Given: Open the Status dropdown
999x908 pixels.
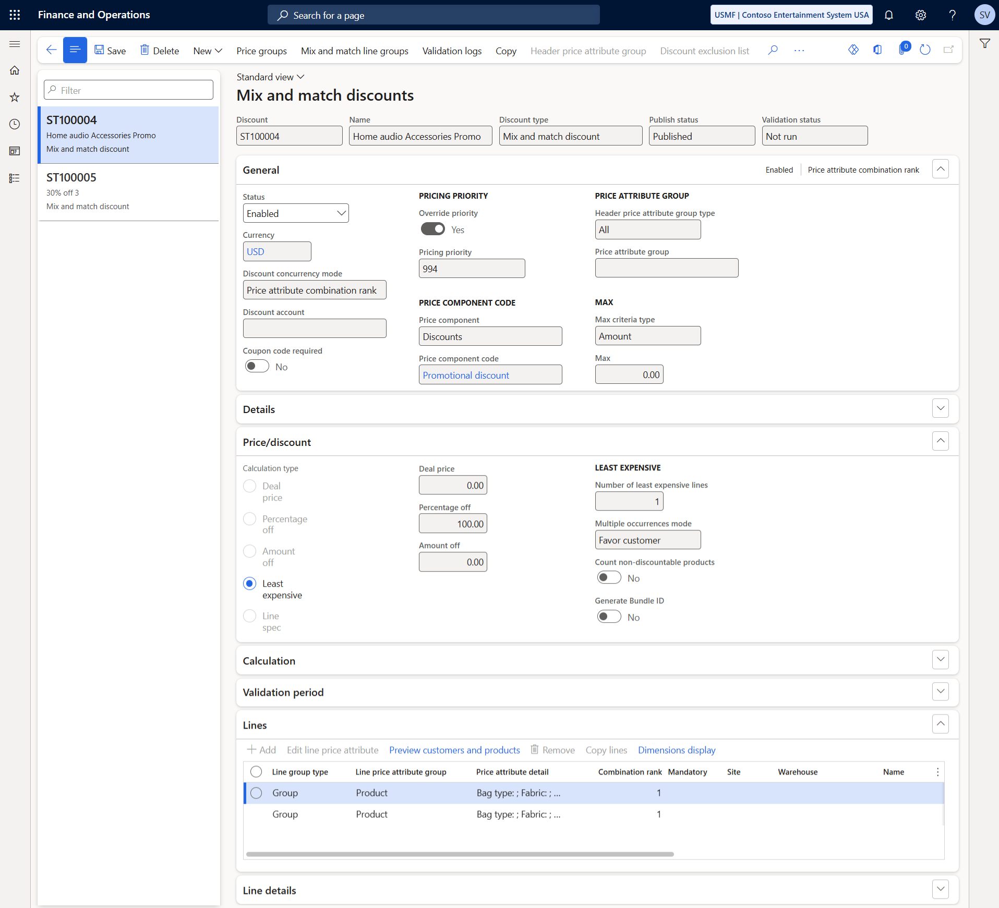Looking at the screenshot, I should (295, 213).
